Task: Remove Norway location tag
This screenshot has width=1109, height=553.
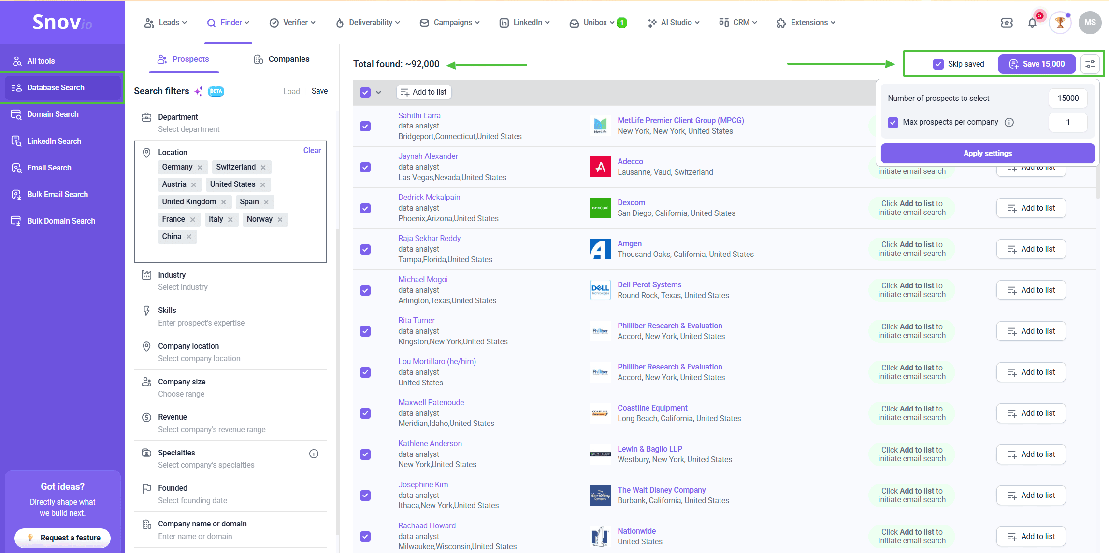Action: click(x=280, y=219)
